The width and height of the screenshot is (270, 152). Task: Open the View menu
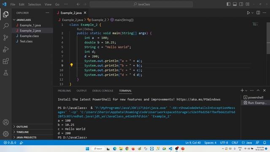(x=48, y=4)
